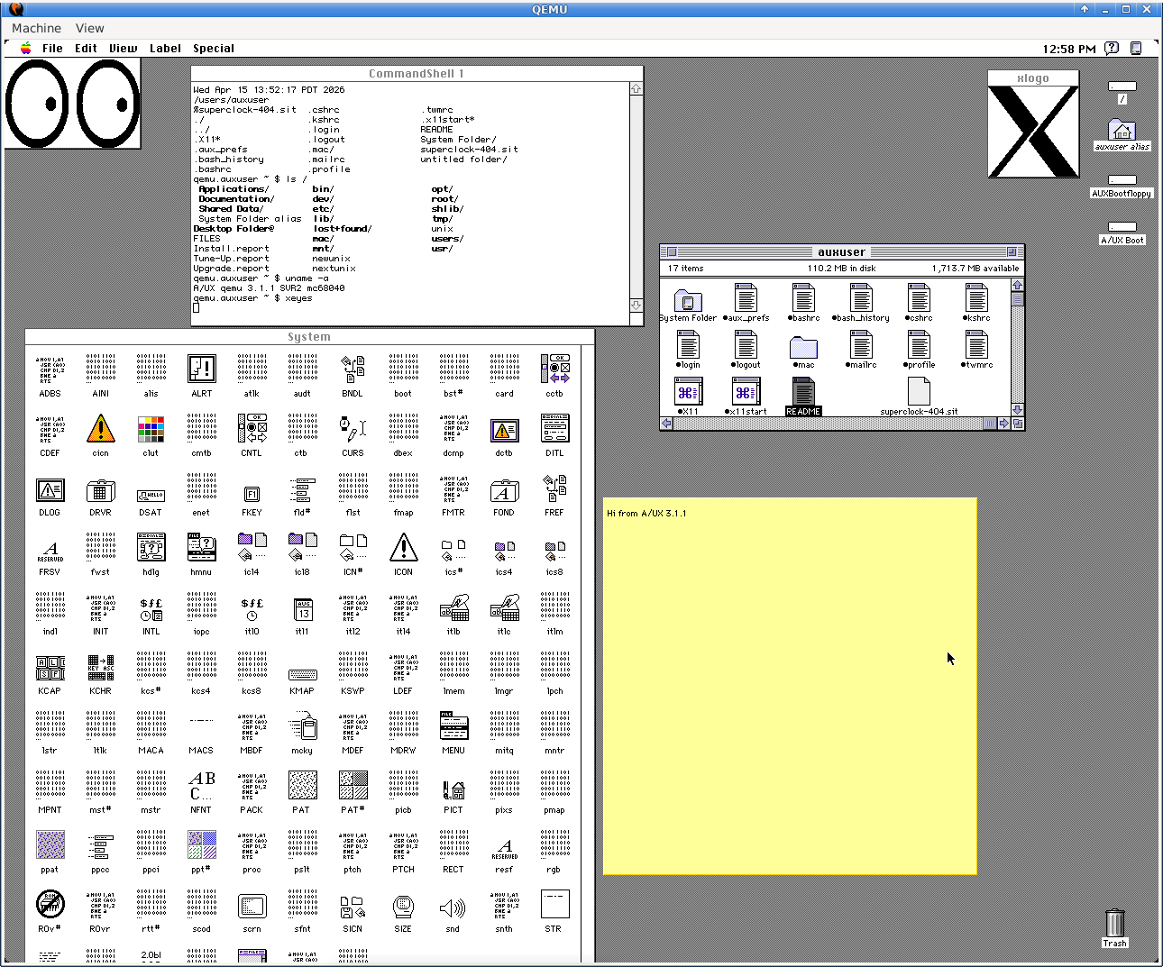The width and height of the screenshot is (1163, 967).
Task: Select the auxuser alias desktop icon
Action: click(x=1122, y=130)
